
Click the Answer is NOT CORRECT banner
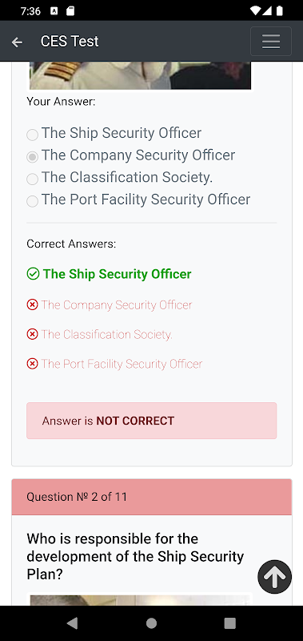pos(152,421)
